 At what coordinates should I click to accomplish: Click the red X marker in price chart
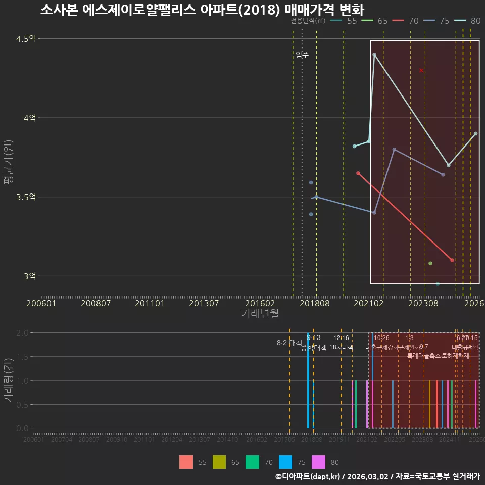click(x=421, y=71)
